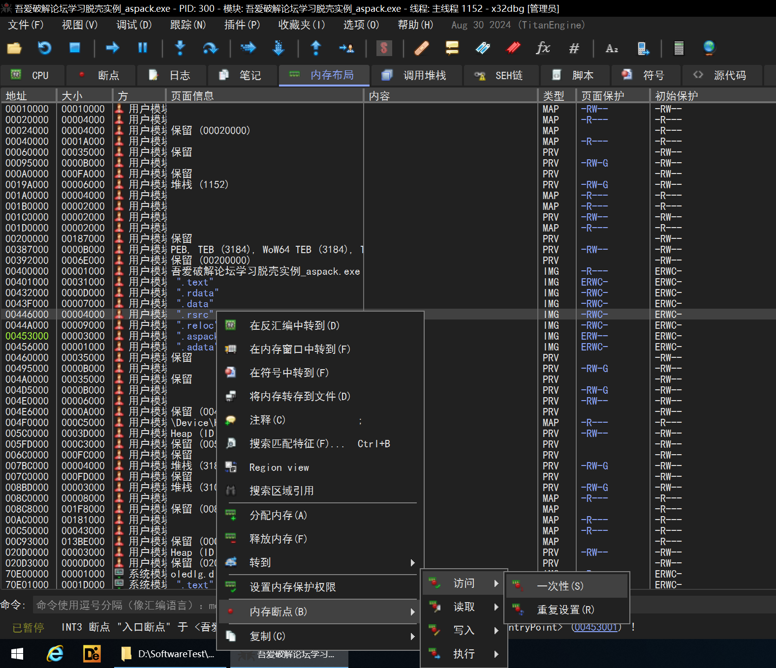Choose 设置内存保护权限 in context menu
This screenshot has width=776, height=668.
tap(292, 587)
